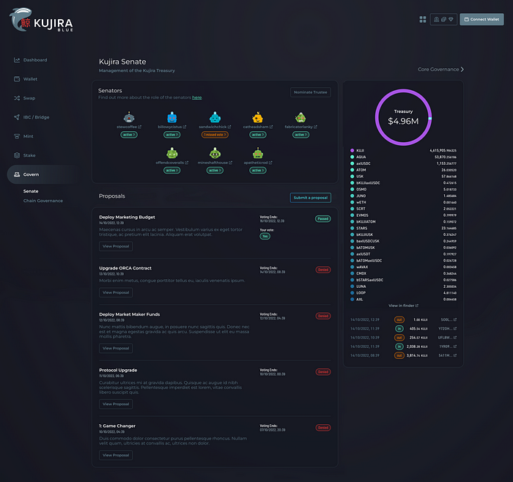Click the IBC / Bridge paper-plane icon

(17, 117)
